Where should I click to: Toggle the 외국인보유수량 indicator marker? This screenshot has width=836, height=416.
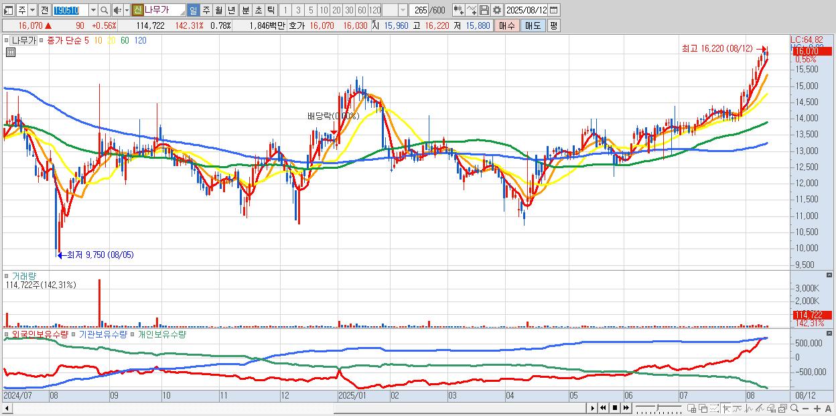pos(7,334)
